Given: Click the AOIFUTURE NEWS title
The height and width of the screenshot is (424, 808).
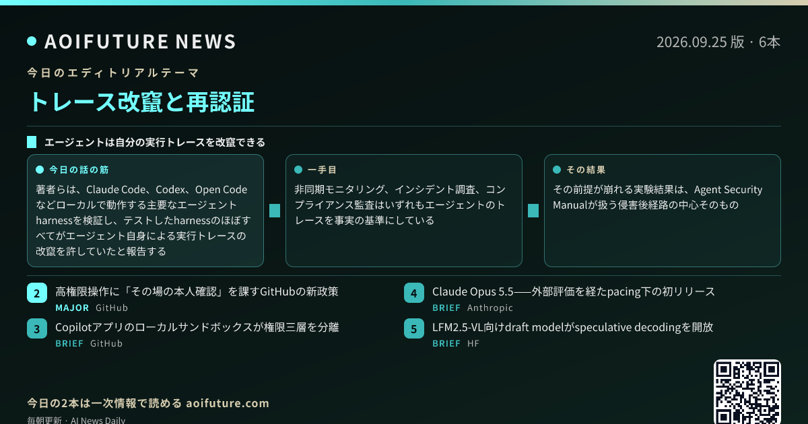Looking at the screenshot, I should [140, 42].
